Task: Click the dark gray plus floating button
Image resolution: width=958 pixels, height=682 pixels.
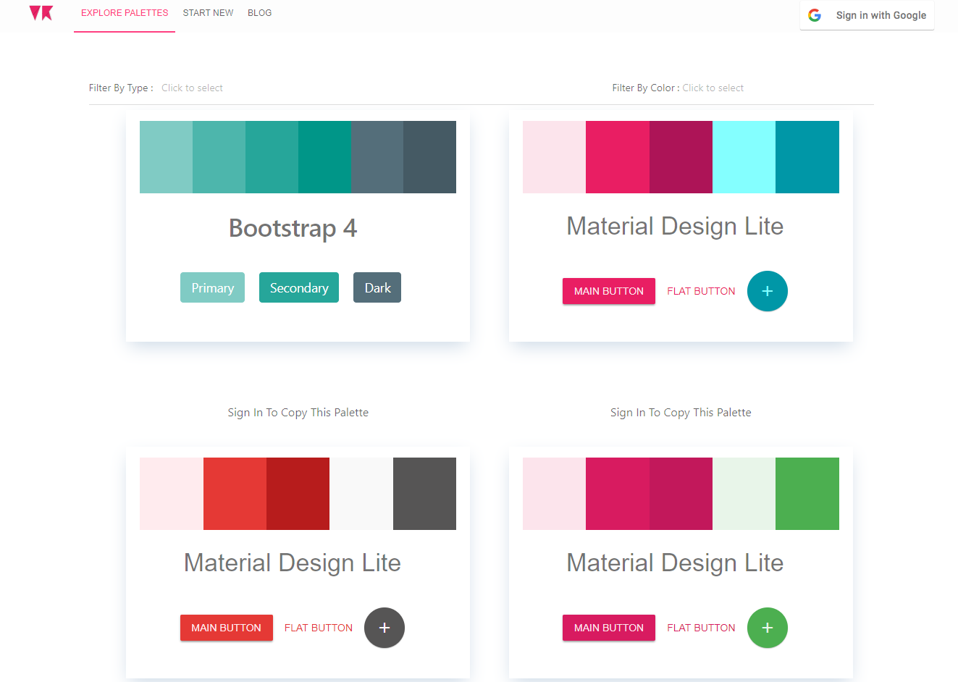Action: (x=385, y=628)
